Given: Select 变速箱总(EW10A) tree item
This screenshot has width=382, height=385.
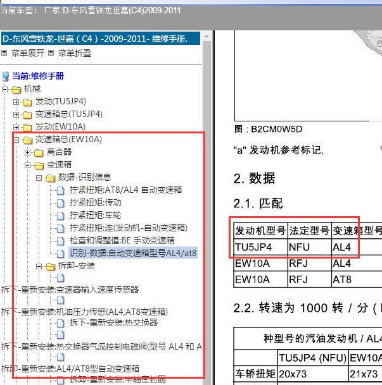Looking at the screenshot, I should coord(68,139).
